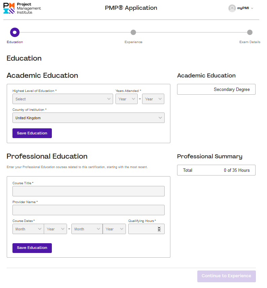The height and width of the screenshot is (288, 267).
Task: Open the end Year dropdown for Course Dates
Action: click(x=114, y=229)
